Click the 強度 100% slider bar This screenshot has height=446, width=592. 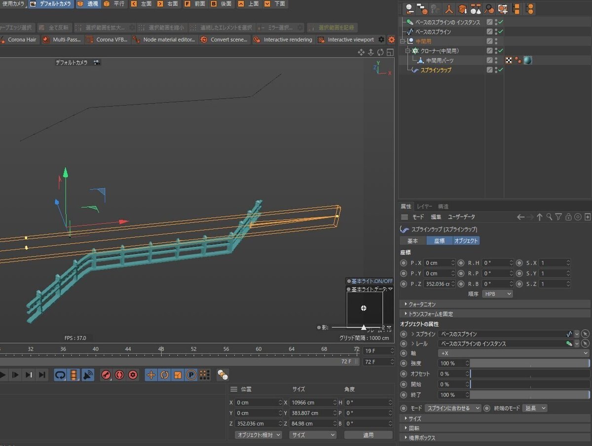[x=529, y=363]
